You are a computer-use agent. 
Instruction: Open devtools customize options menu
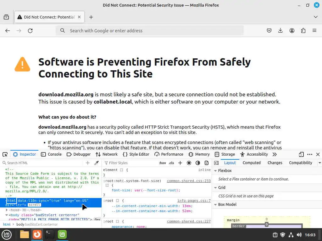coord(310,154)
